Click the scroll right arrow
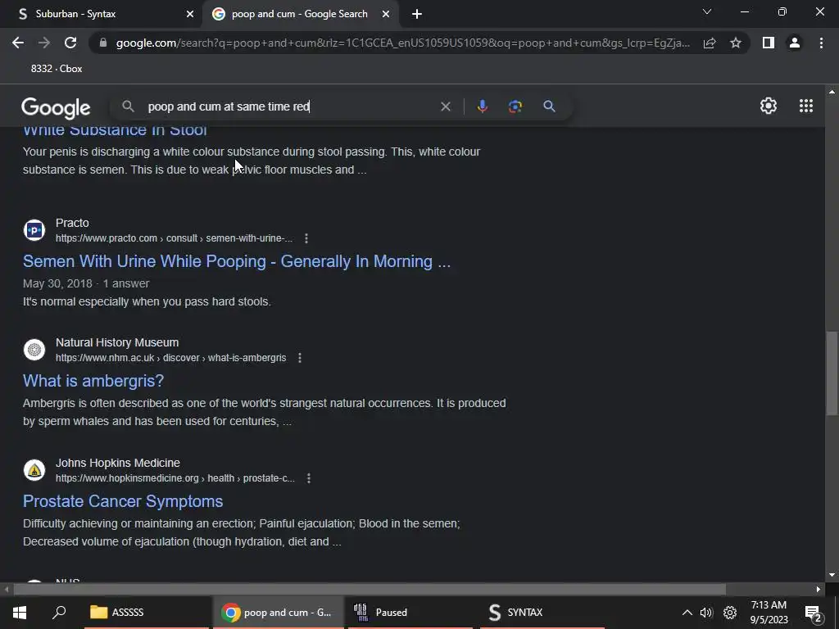The image size is (839, 629). click(819, 590)
